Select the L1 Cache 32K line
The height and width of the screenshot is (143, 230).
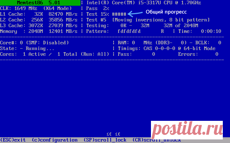(39, 14)
